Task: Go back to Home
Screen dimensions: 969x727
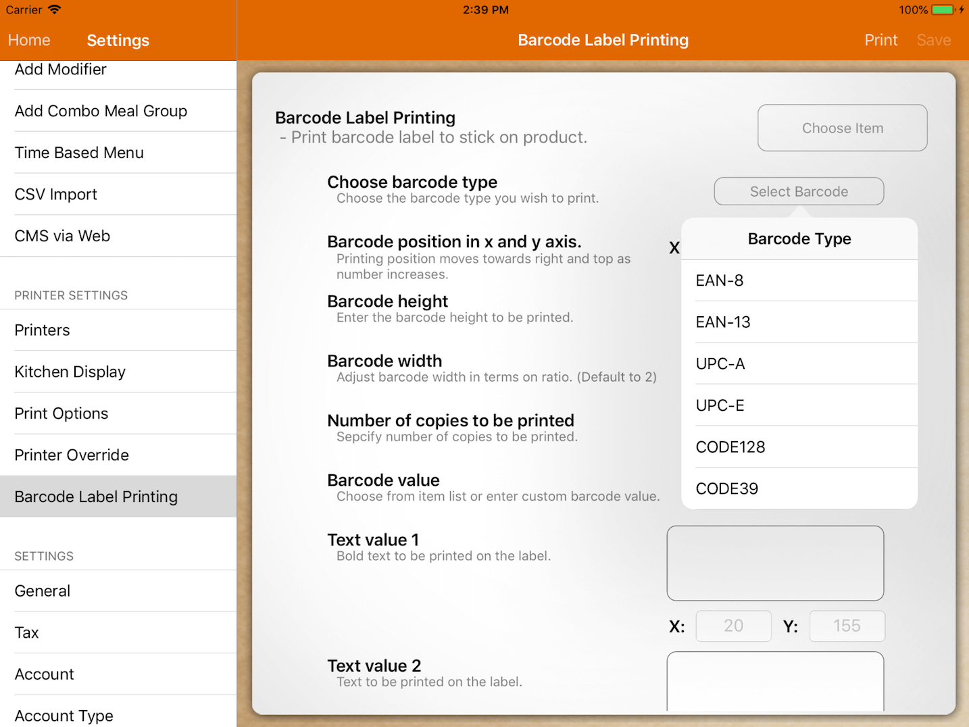Action: click(29, 41)
